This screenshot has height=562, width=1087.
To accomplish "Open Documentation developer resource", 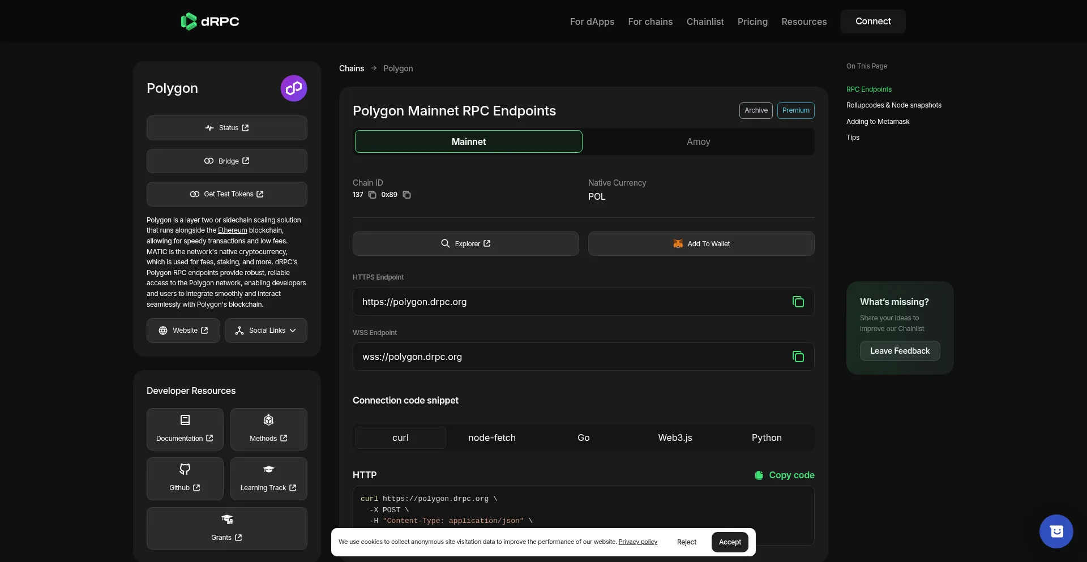I will click(185, 429).
